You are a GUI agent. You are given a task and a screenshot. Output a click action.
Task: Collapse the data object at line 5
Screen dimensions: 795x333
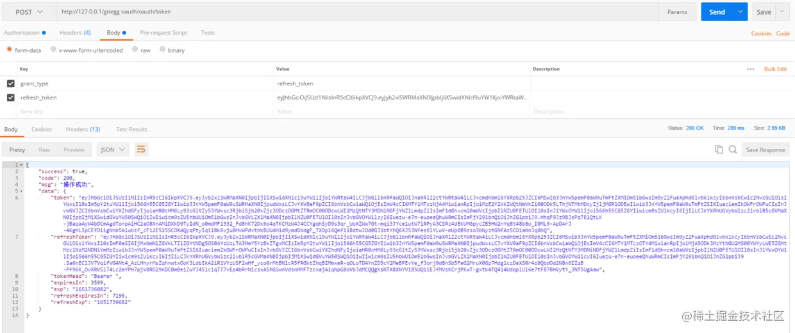pyautogui.click(x=21, y=191)
